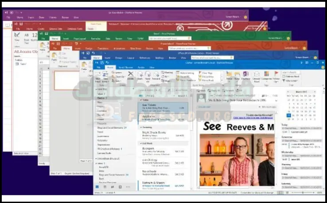Open the Outlook File tab
The image size is (327, 203).
[x=99, y=67]
